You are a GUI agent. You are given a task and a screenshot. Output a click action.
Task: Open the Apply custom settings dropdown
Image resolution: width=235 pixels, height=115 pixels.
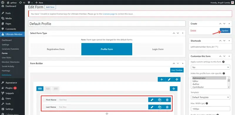[x=210, y=67]
